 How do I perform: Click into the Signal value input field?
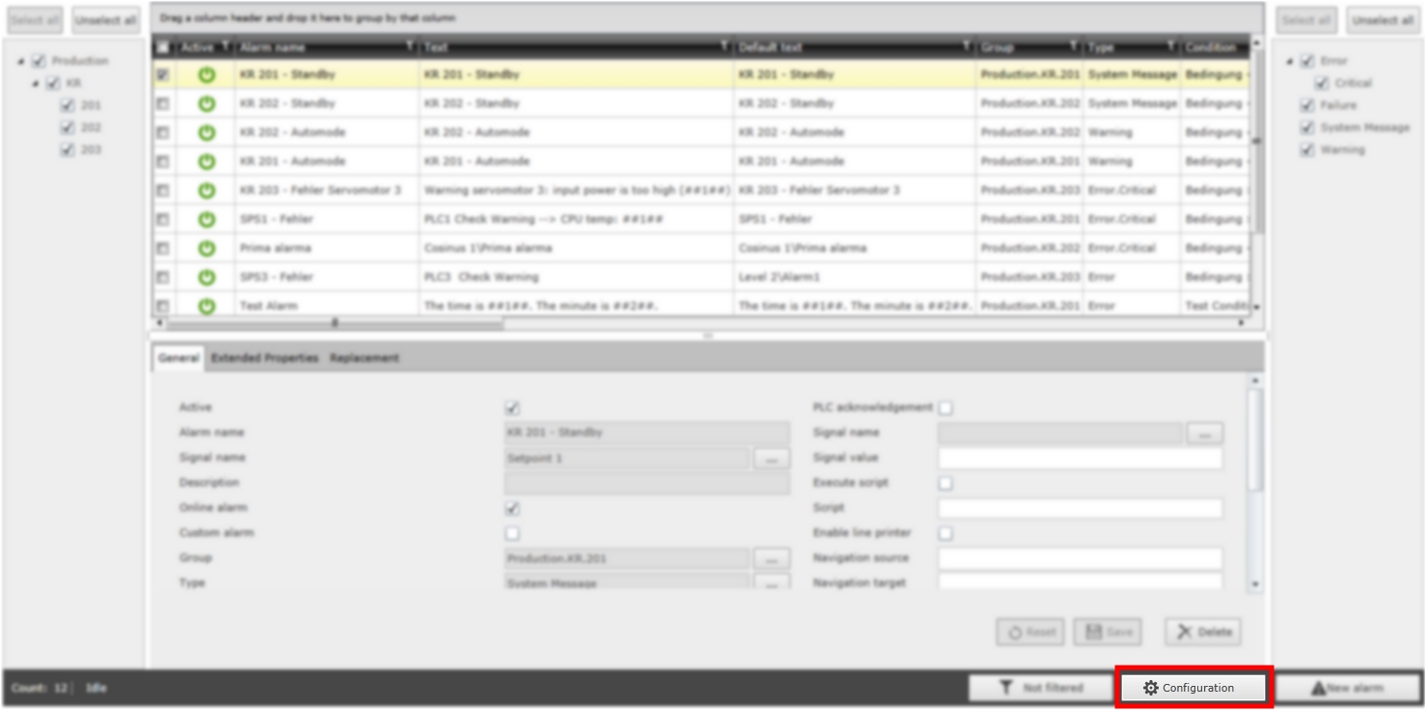pos(1080,458)
